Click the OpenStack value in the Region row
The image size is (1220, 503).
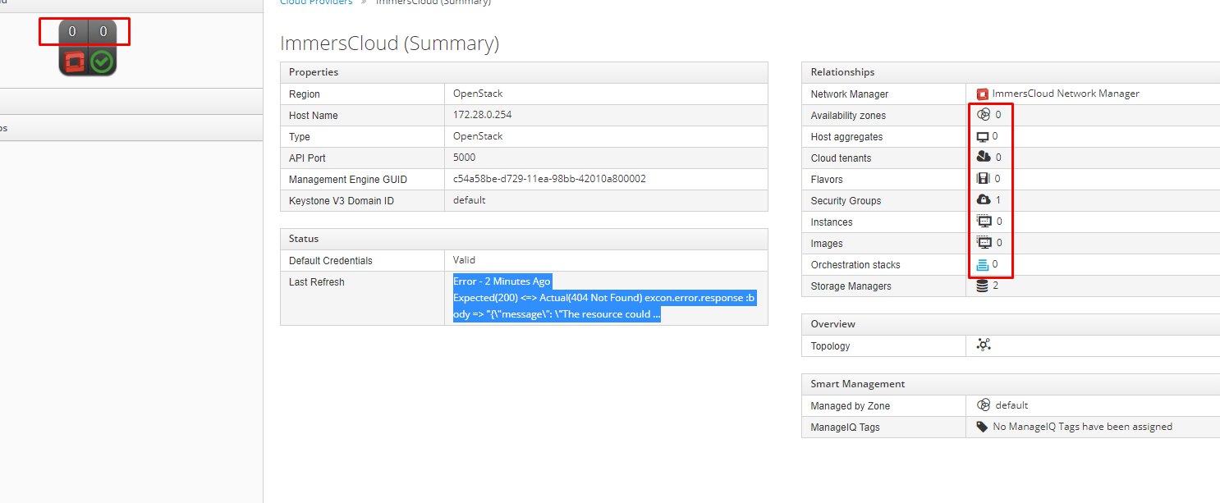point(478,94)
